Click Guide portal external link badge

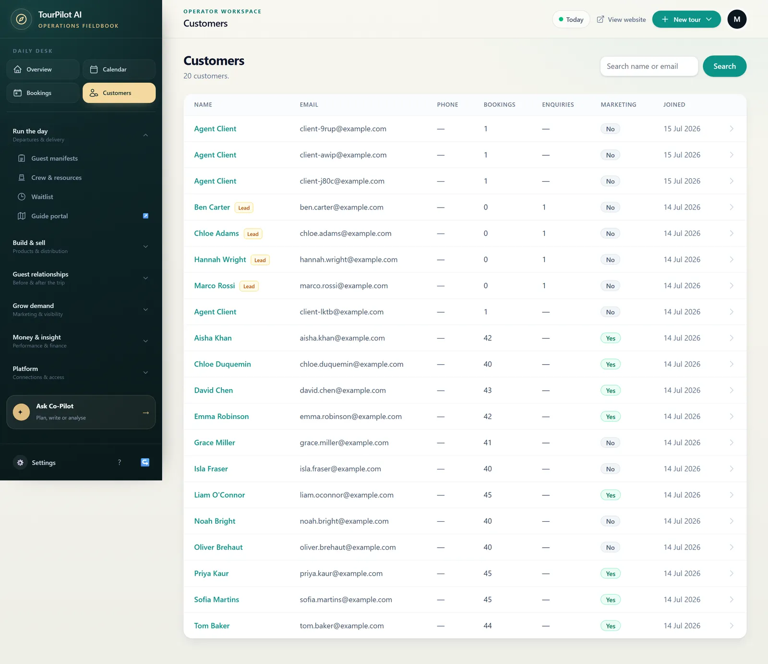point(146,216)
